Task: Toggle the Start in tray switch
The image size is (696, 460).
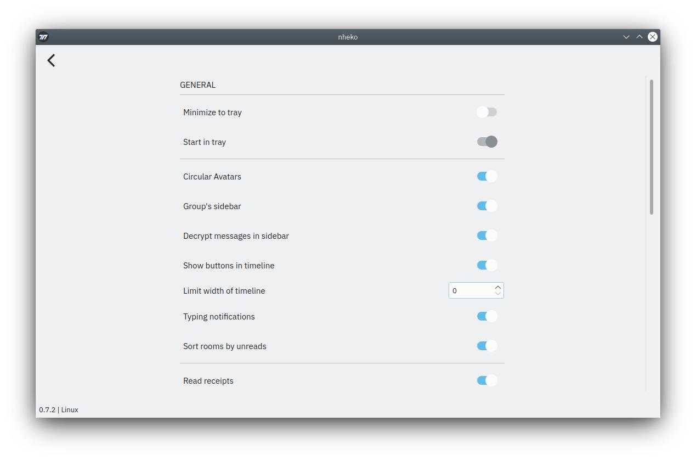Action: (x=486, y=142)
